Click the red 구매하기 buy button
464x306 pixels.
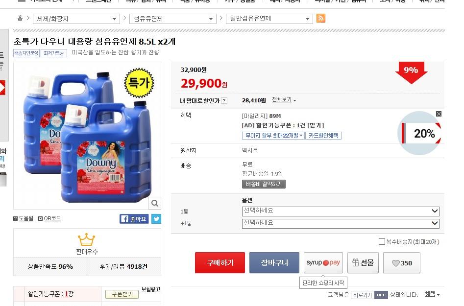(x=220, y=262)
